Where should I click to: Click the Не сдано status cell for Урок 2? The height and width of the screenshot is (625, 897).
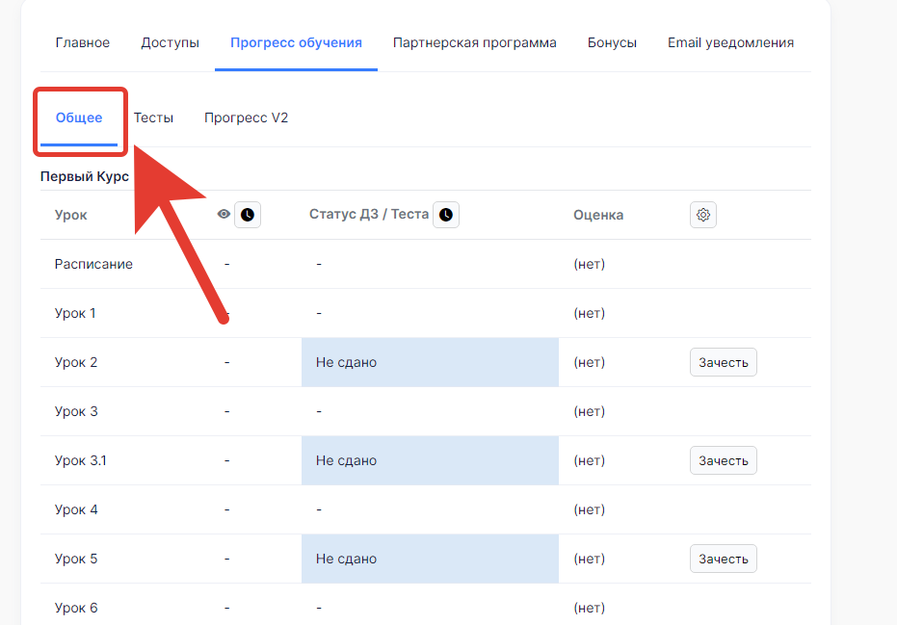pyautogui.click(x=430, y=362)
